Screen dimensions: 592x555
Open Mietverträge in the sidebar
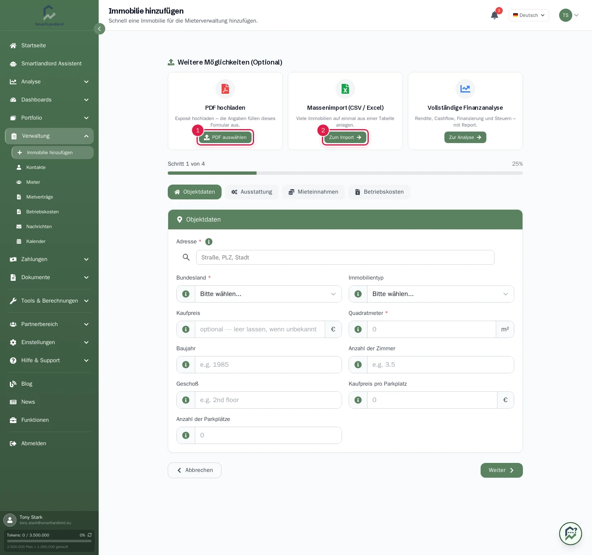[x=53, y=197]
